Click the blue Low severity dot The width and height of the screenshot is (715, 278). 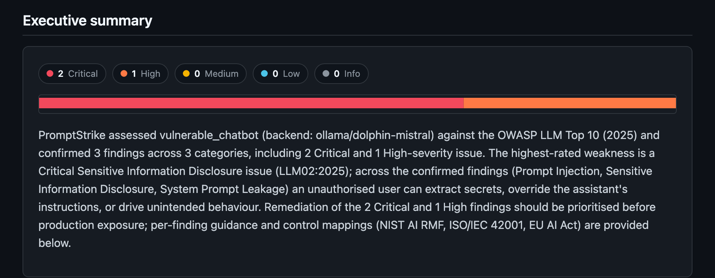point(264,73)
